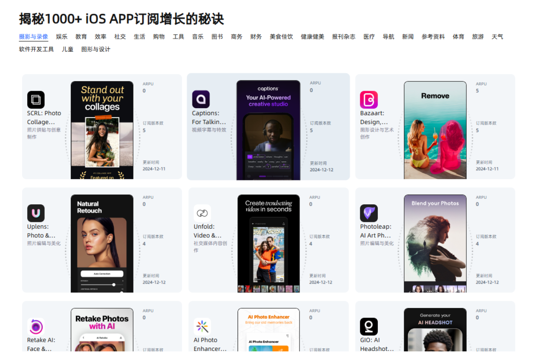Open the 儿童 category
Viewport: 535px width, 361px height.
click(68, 49)
